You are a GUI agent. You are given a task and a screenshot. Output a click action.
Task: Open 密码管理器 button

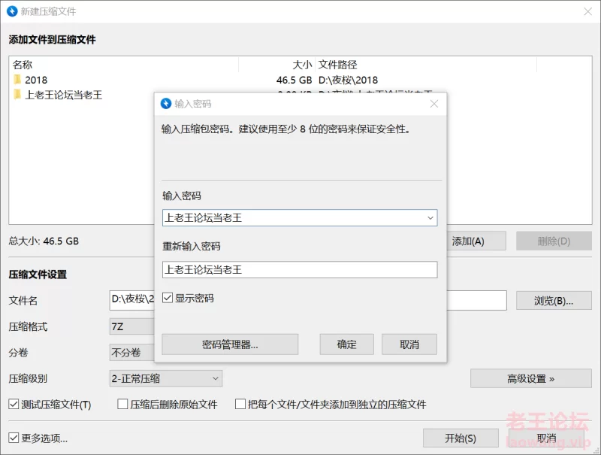point(230,344)
